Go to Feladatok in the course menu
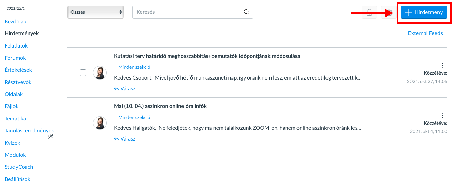Viewport: 454px width, 187px height. click(x=16, y=45)
